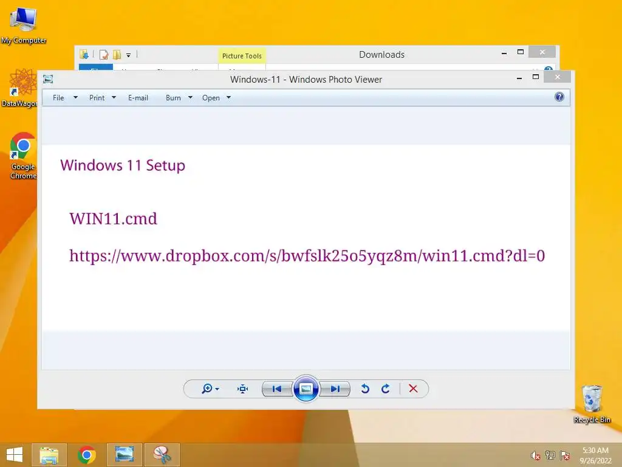Select My Computer desktop icon
622x467 pixels.
[x=24, y=26]
